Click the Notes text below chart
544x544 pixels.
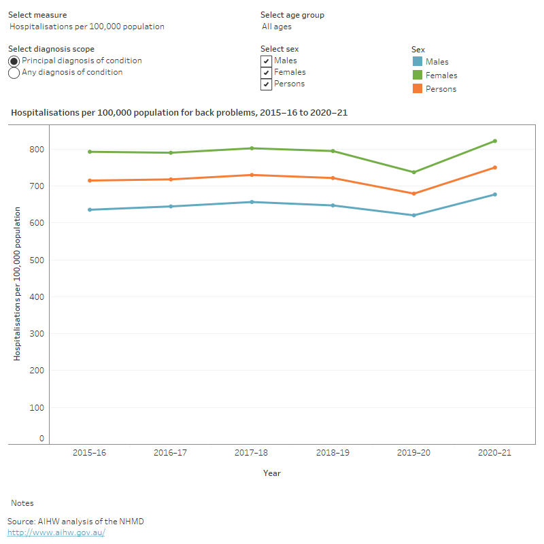(22, 503)
